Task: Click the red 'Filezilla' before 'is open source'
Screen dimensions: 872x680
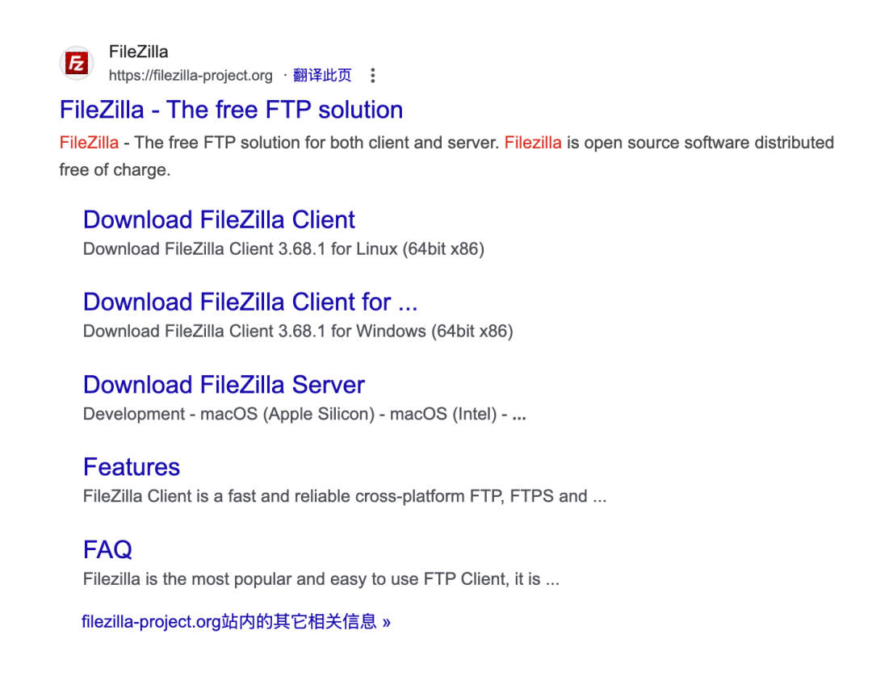Action: click(x=533, y=143)
